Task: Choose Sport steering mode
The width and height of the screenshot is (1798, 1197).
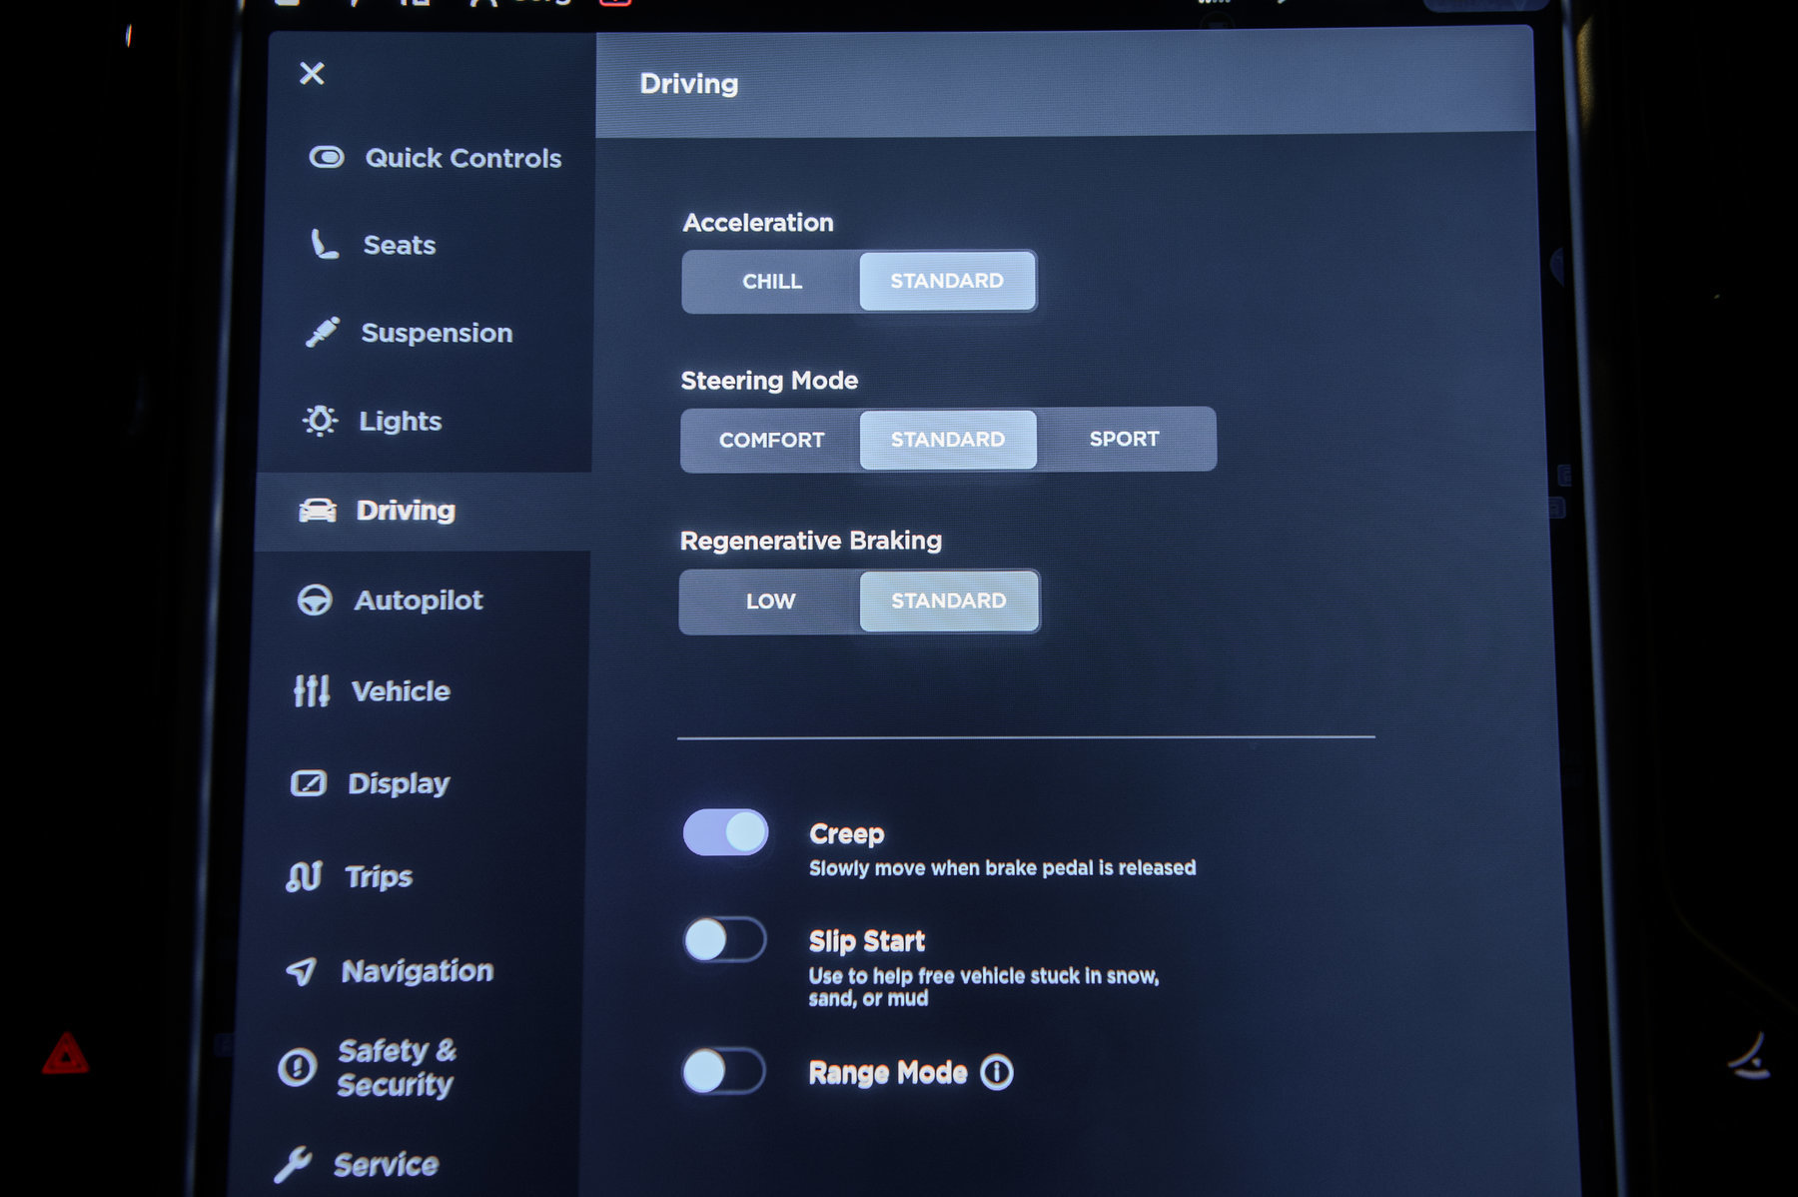Action: 1124,439
